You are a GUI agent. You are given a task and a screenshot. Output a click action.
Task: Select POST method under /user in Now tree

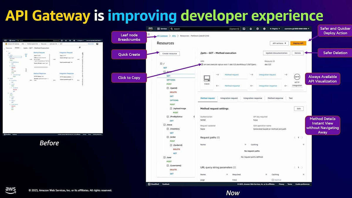pyautogui.click(x=169, y=161)
